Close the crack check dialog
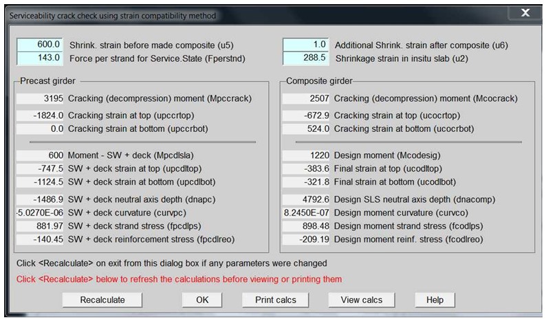The width and height of the screenshot is (546, 320). click(x=525, y=13)
